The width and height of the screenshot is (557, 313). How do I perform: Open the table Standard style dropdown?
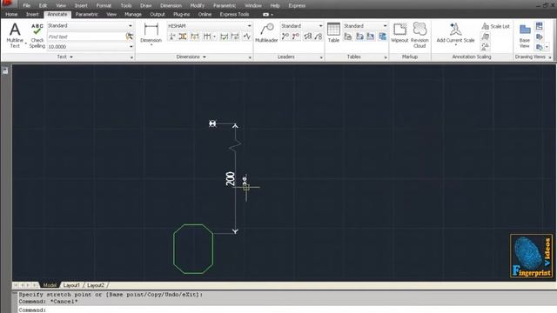[x=385, y=26]
